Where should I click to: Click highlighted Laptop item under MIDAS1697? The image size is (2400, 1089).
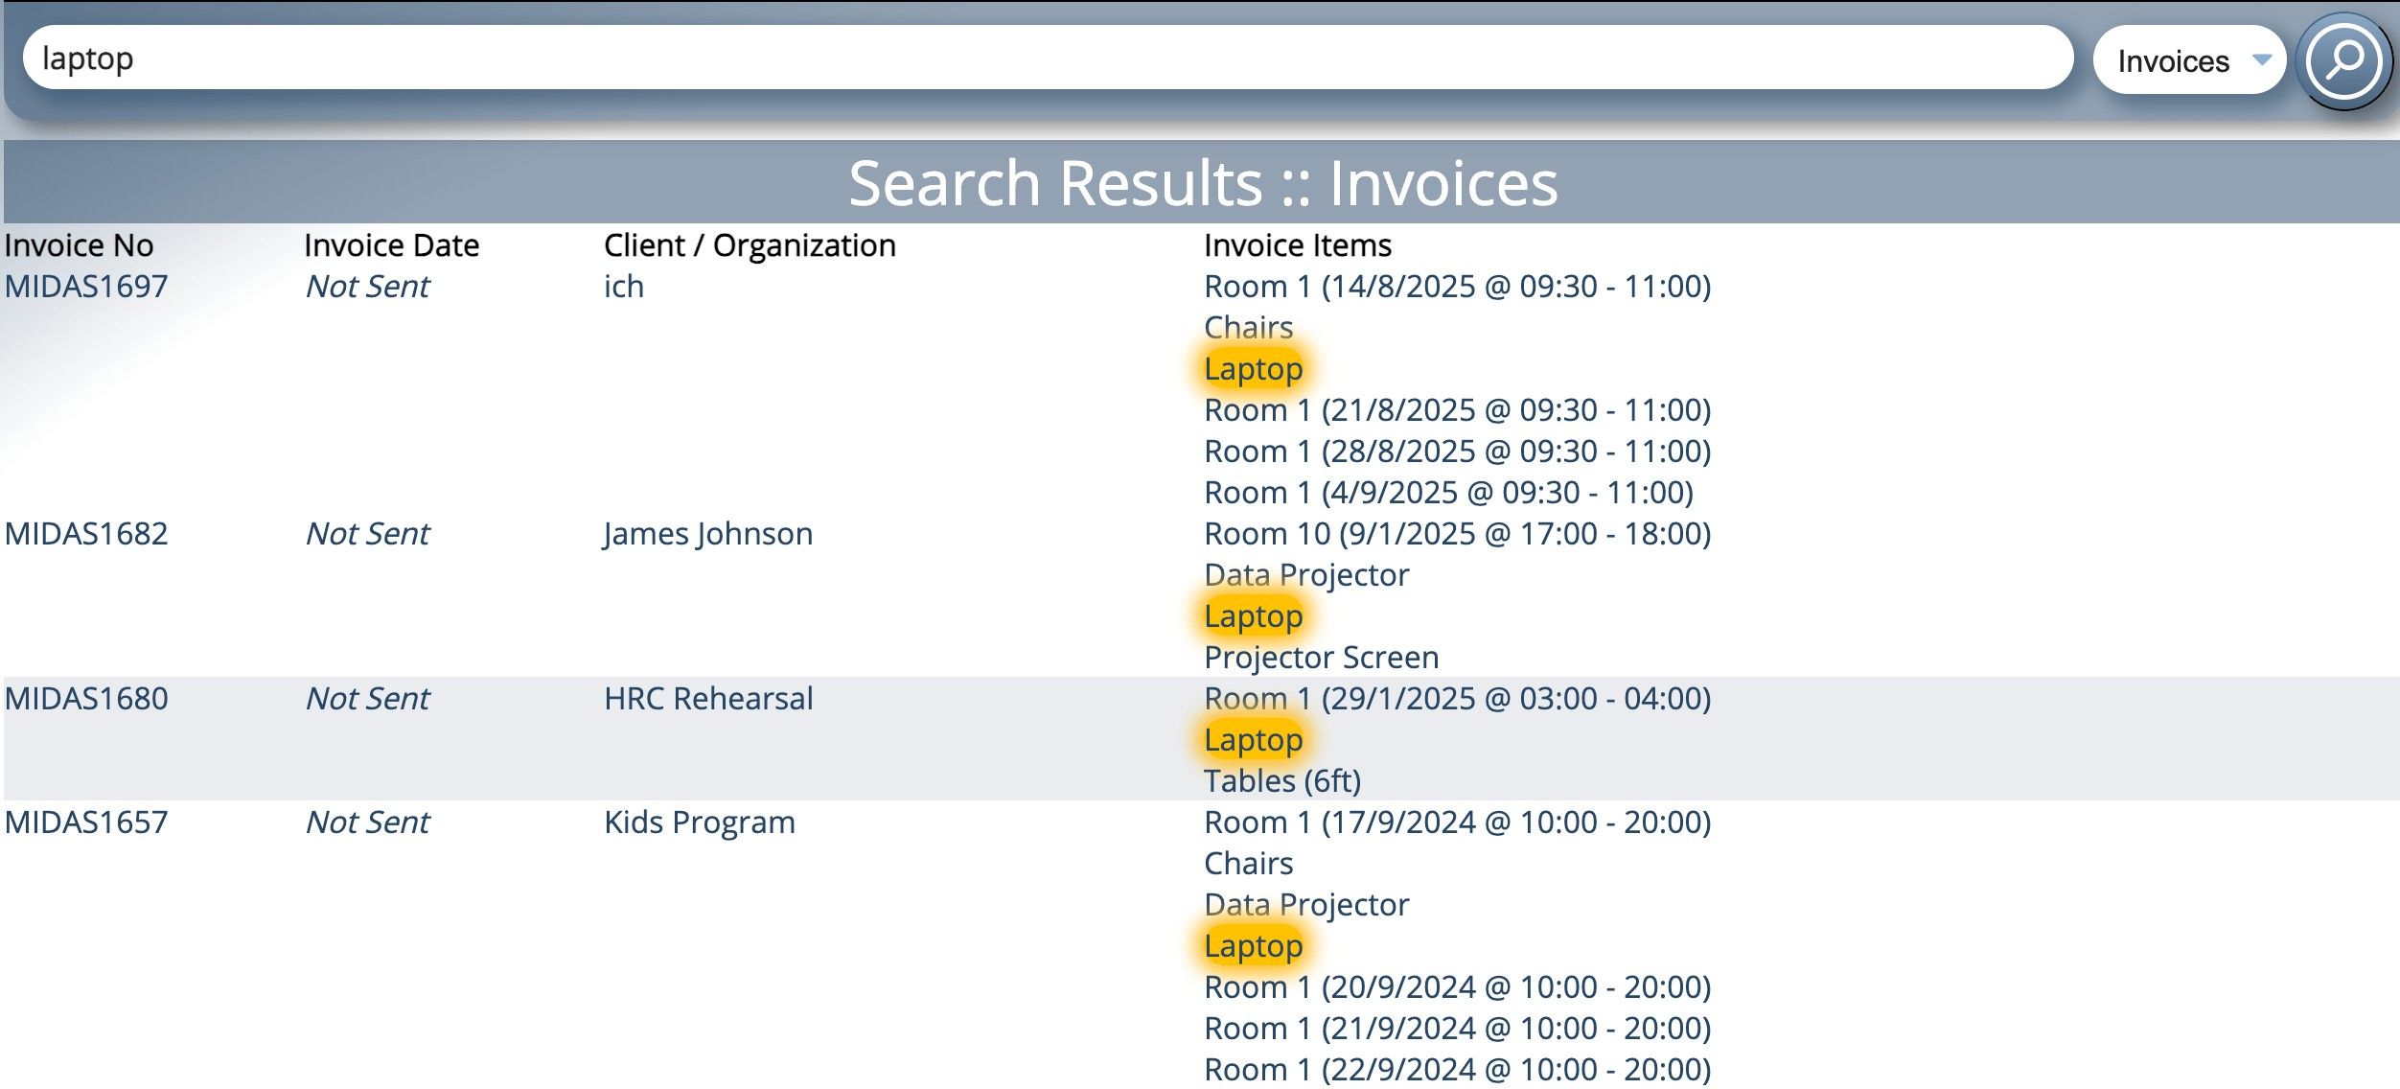(1253, 369)
